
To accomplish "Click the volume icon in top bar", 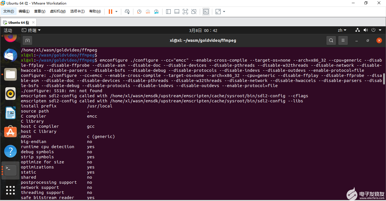I will (366, 30).
